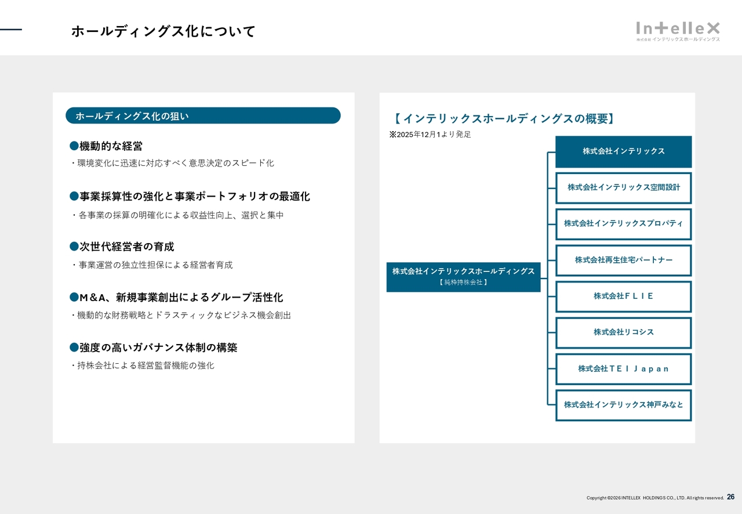The image size is (742, 514).
Task: Click the bullet beside 強度の高いガバナンス体制の構築
Action: [74, 347]
